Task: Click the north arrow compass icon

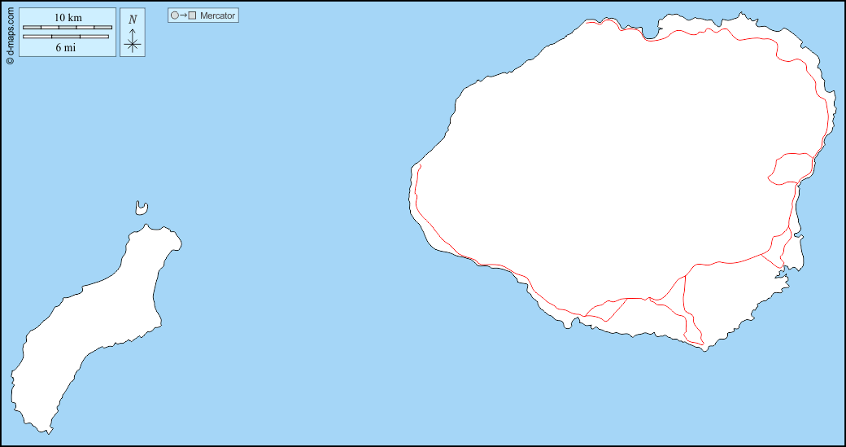Action: pos(133,42)
